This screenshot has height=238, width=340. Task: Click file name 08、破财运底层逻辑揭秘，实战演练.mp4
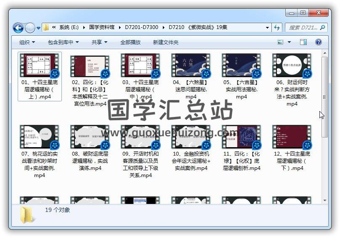point(90,161)
